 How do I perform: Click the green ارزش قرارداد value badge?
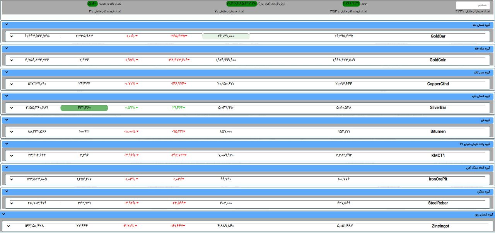(241, 3)
